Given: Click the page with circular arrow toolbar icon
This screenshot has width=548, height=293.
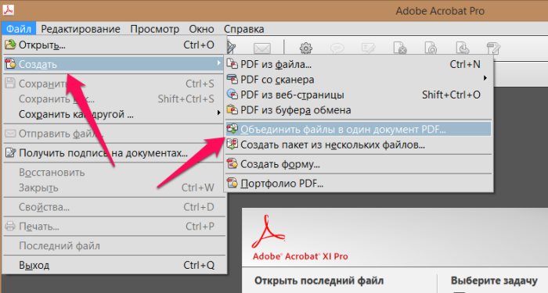Looking at the screenshot, I should [x=431, y=48].
